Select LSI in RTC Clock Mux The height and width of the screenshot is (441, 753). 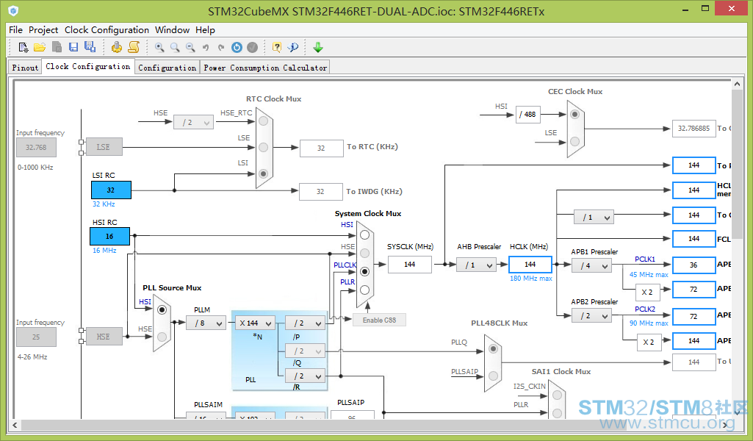[263, 173]
